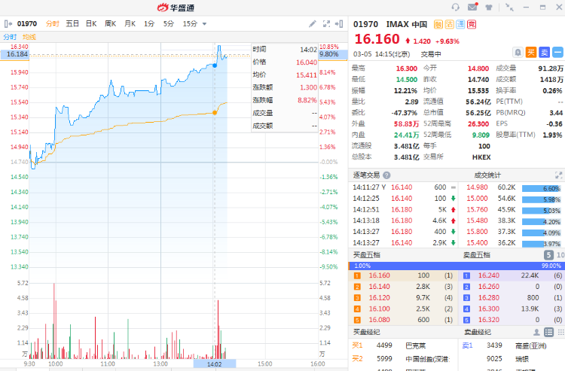This screenshot has width=565, height=371.
Task: Switch to 1分 one-minute chart
Action: coord(149,24)
